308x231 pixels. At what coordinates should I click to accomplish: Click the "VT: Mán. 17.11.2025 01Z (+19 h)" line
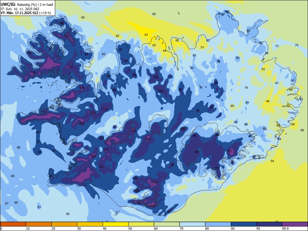coord(26,13)
